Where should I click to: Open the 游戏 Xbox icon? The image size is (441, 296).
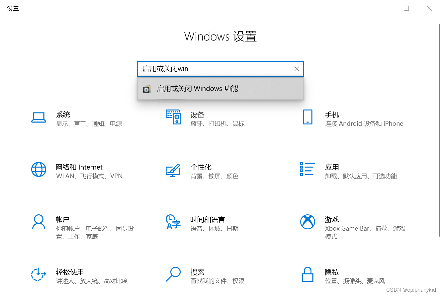pyautogui.click(x=308, y=222)
